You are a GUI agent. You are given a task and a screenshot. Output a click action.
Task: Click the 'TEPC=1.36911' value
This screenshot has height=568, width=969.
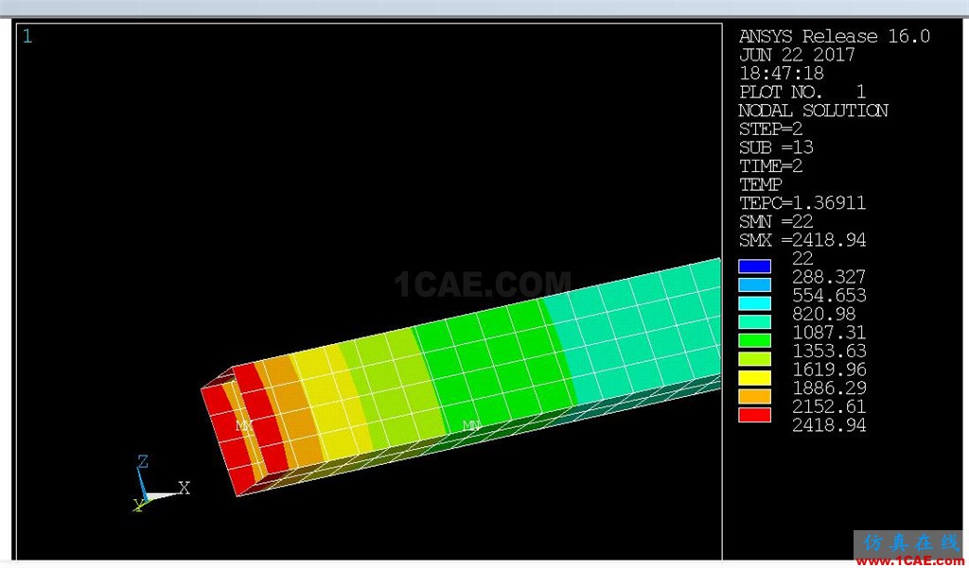coord(802,203)
